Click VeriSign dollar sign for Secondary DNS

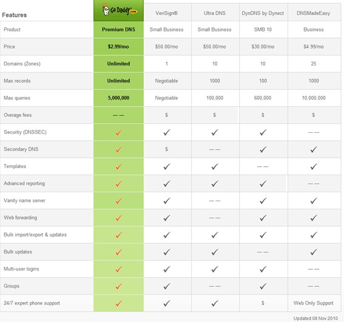[x=166, y=149]
